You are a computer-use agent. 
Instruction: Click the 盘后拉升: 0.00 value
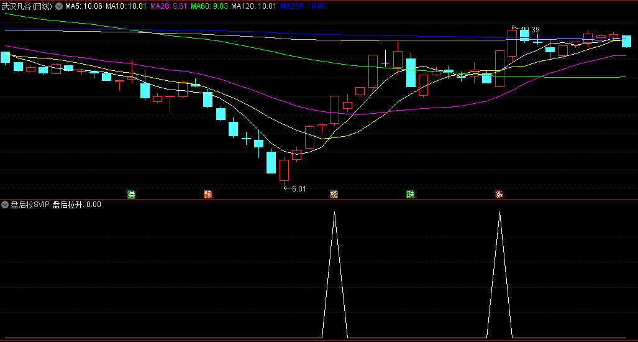[77, 205]
